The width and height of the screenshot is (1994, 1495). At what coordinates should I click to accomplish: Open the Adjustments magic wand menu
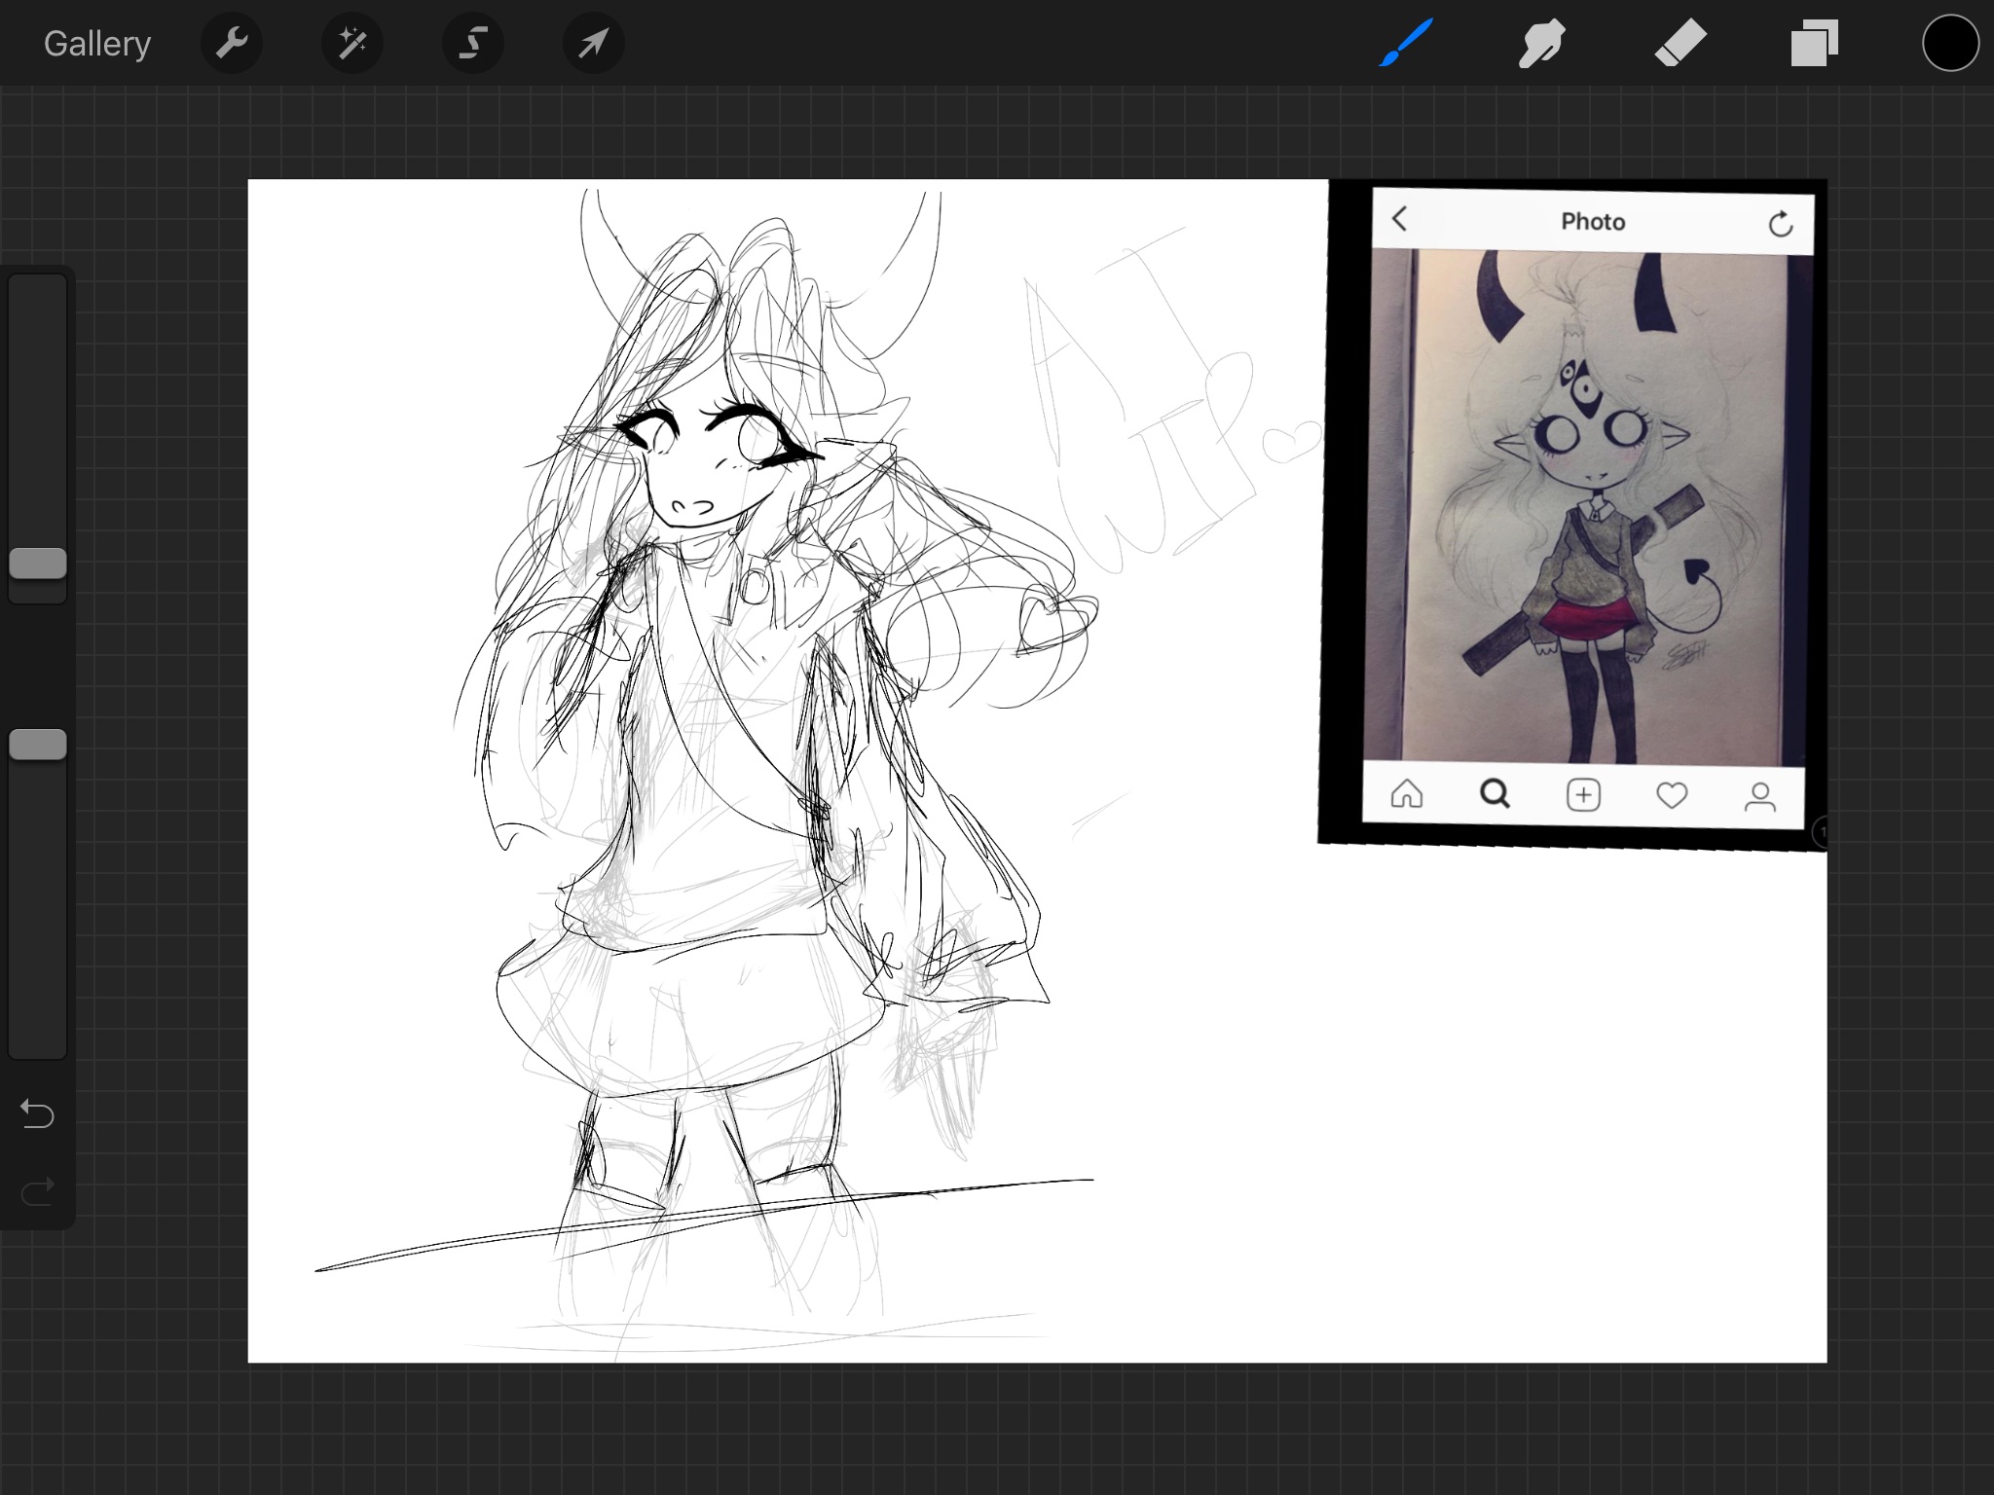(352, 43)
